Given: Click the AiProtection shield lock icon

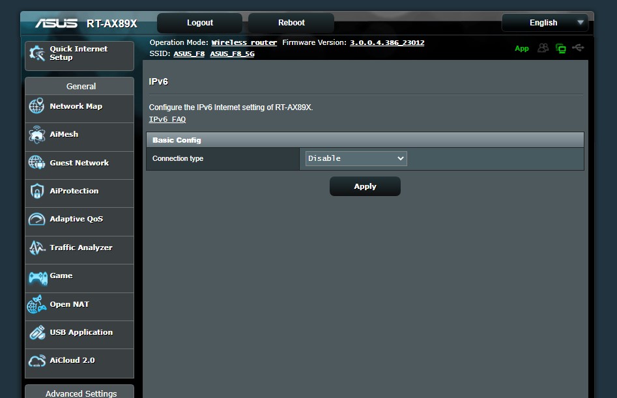Looking at the screenshot, I should (x=37, y=191).
